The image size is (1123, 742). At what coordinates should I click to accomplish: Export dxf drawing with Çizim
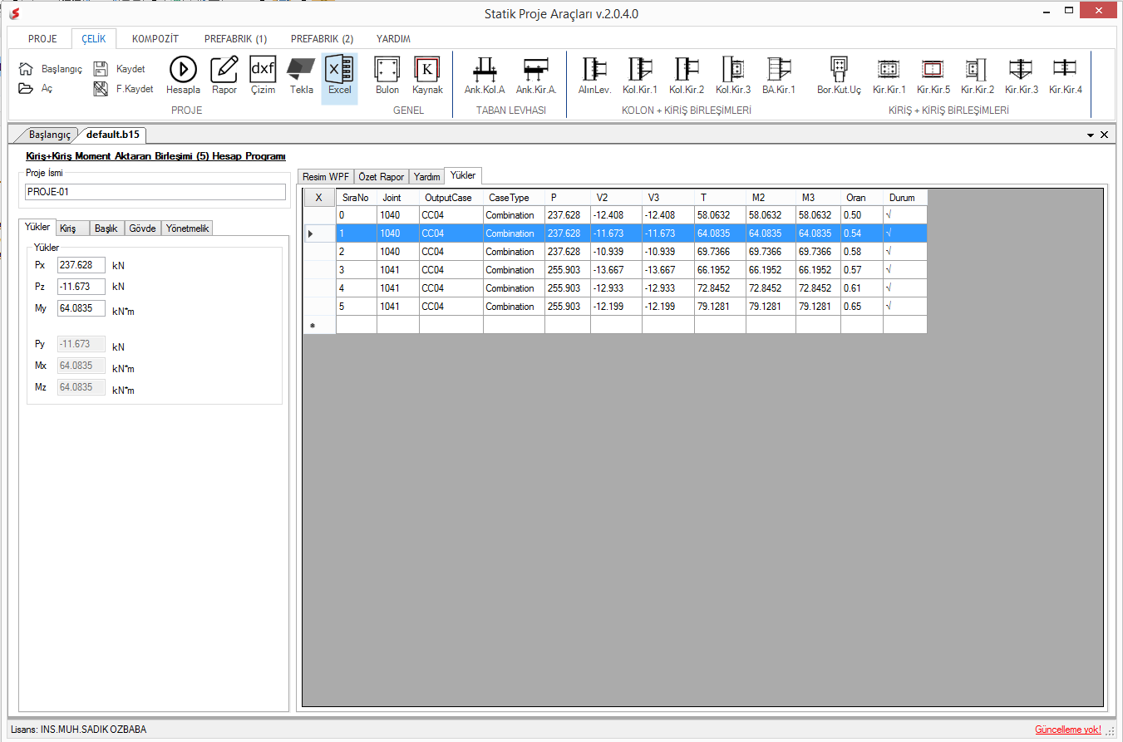click(x=263, y=76)
